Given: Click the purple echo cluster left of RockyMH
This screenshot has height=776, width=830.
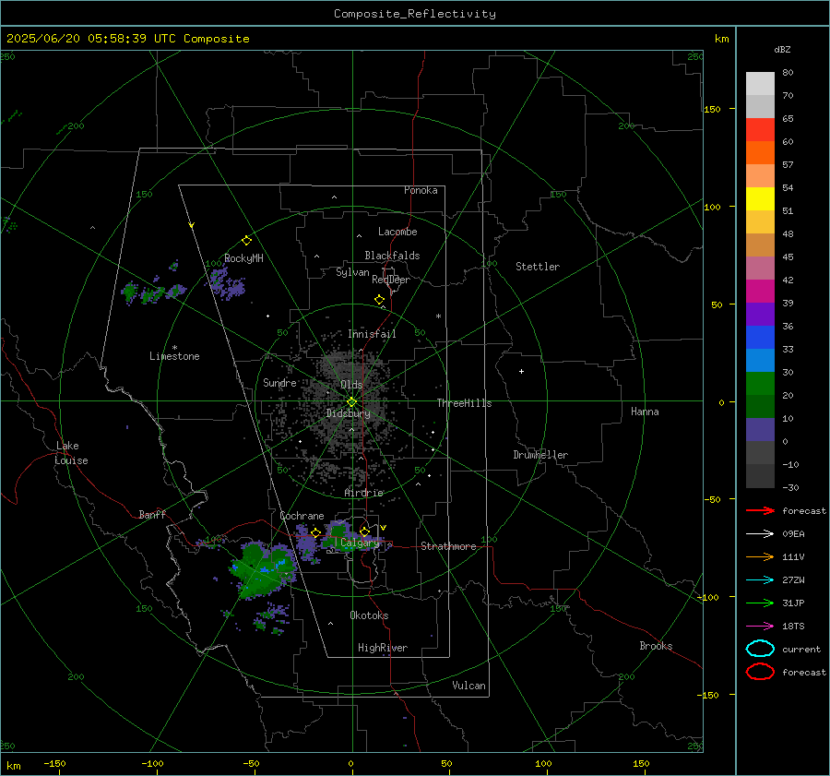Looking at the screenshot, I should [x=227, y=283].
